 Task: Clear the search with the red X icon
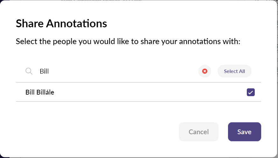(205, 71)
